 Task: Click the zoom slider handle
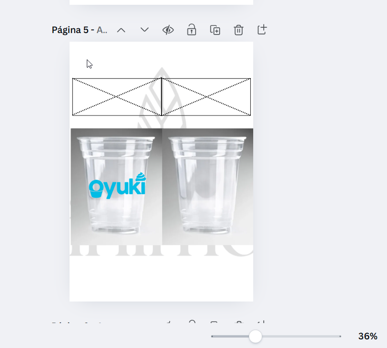[x=256, y=336]
